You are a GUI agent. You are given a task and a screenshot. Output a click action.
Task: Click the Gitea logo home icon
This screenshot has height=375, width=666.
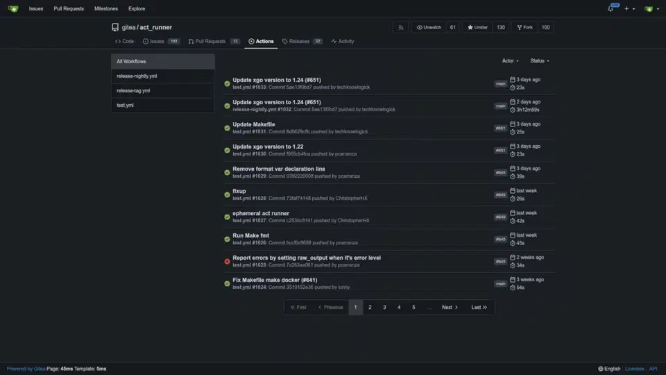click(13, 8)
